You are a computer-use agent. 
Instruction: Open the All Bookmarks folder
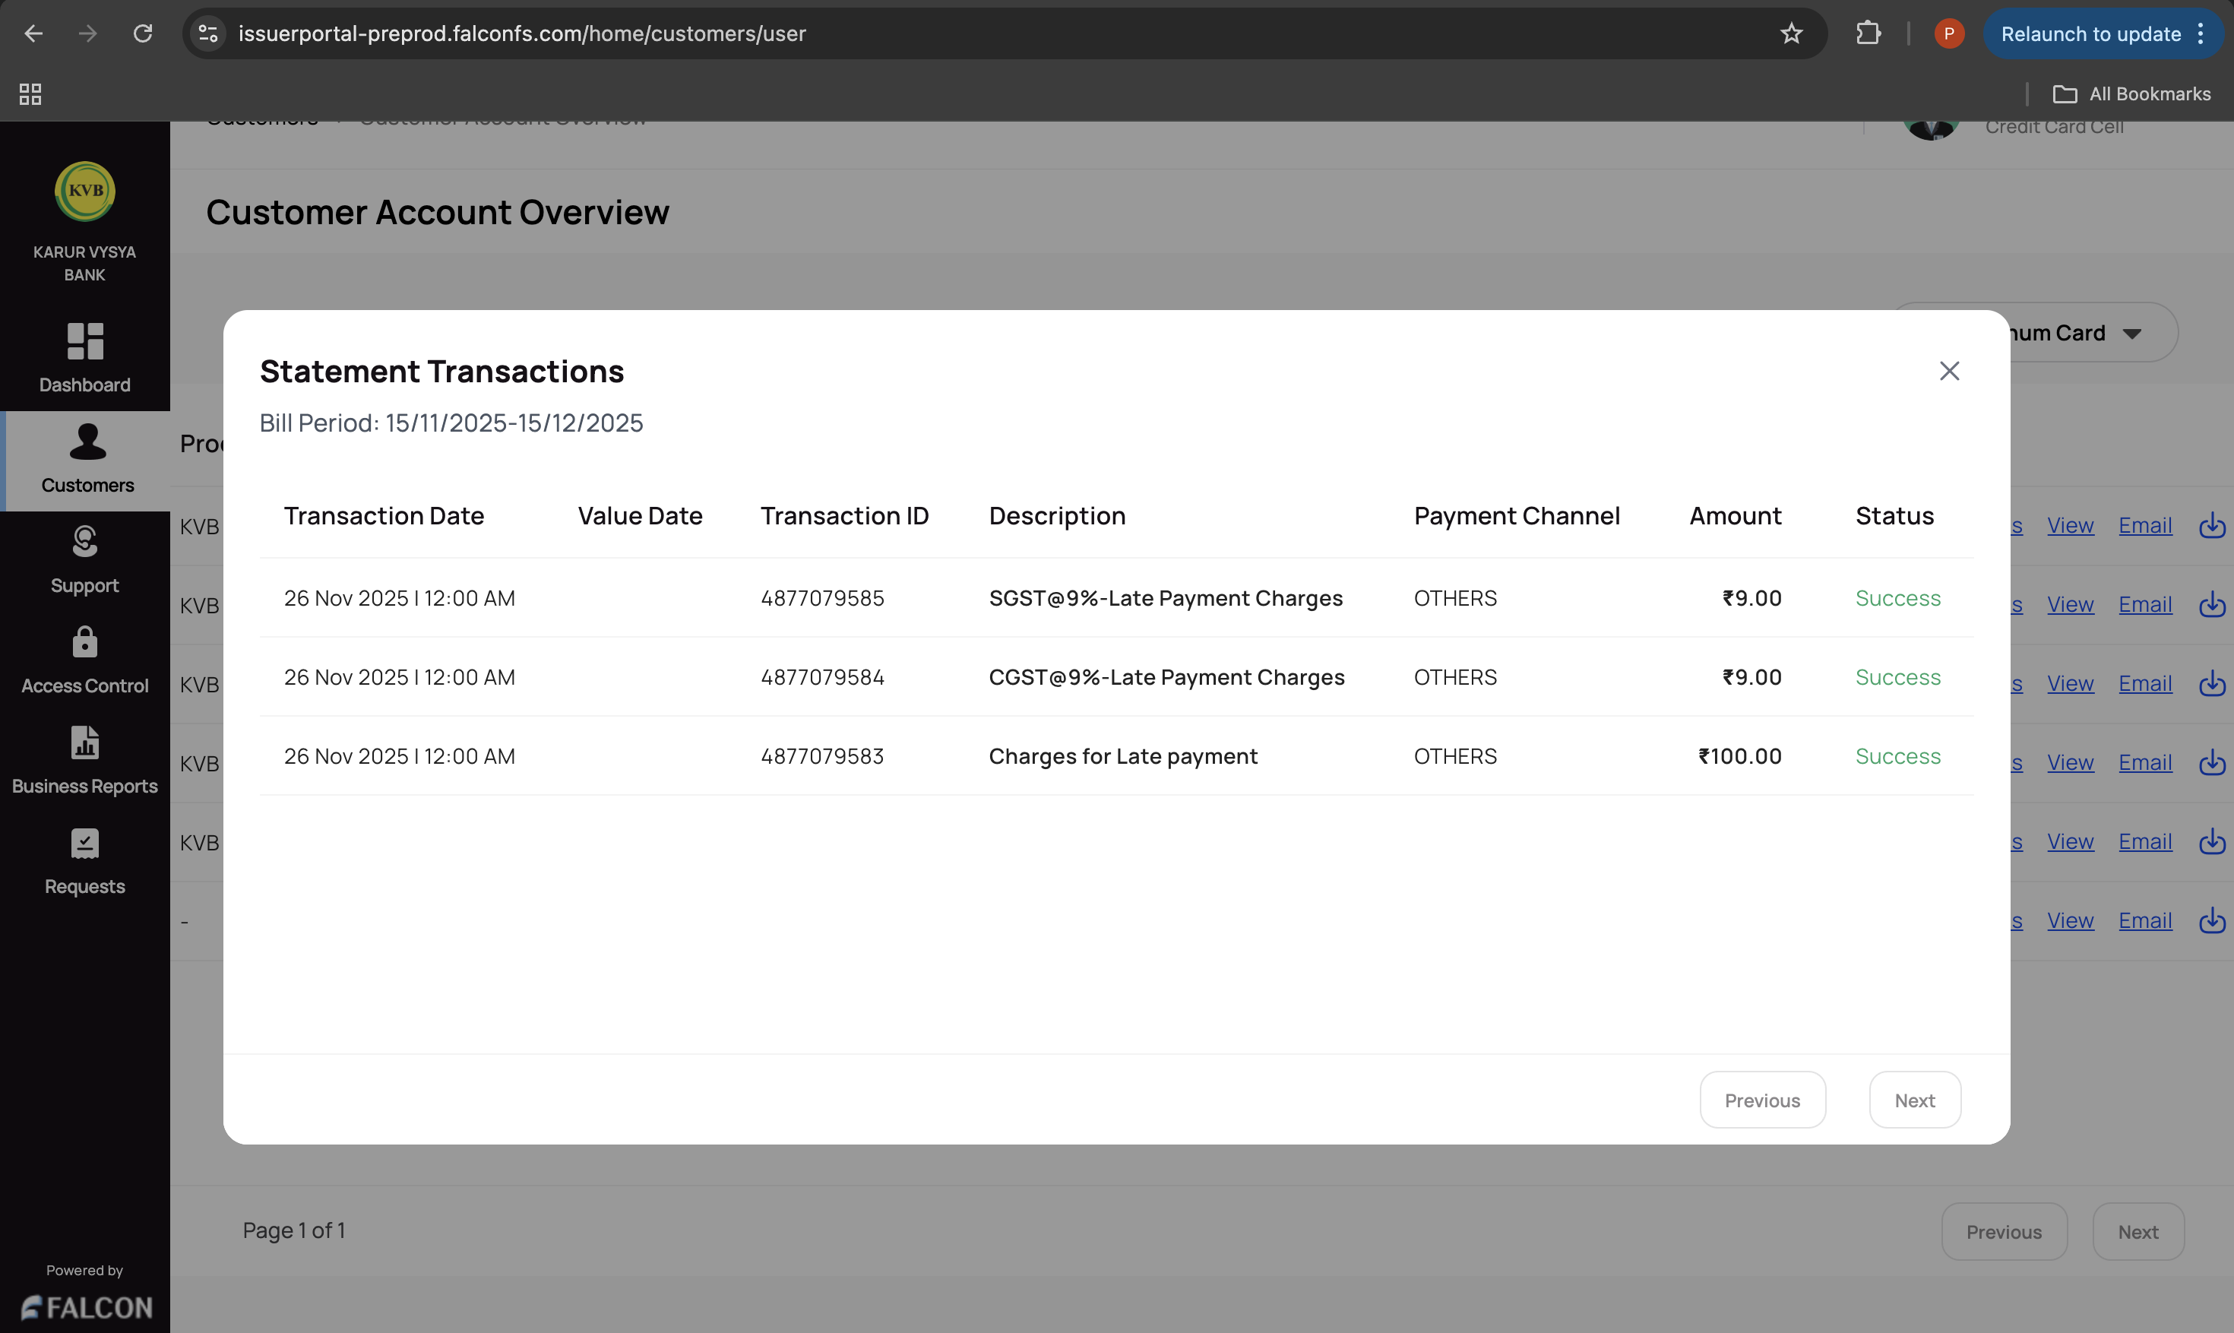(2131, 93)
